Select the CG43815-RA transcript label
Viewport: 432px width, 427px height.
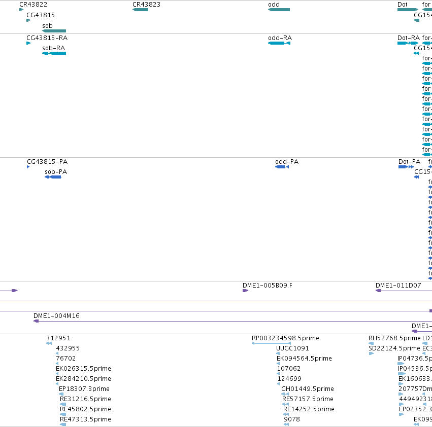tap(47, 38)
